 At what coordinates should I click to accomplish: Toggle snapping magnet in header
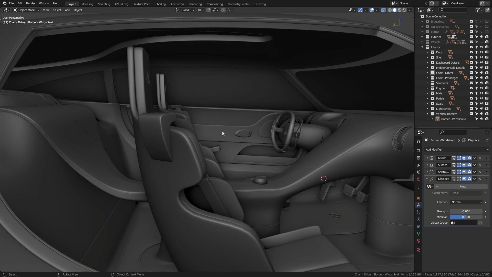[209, 10]
